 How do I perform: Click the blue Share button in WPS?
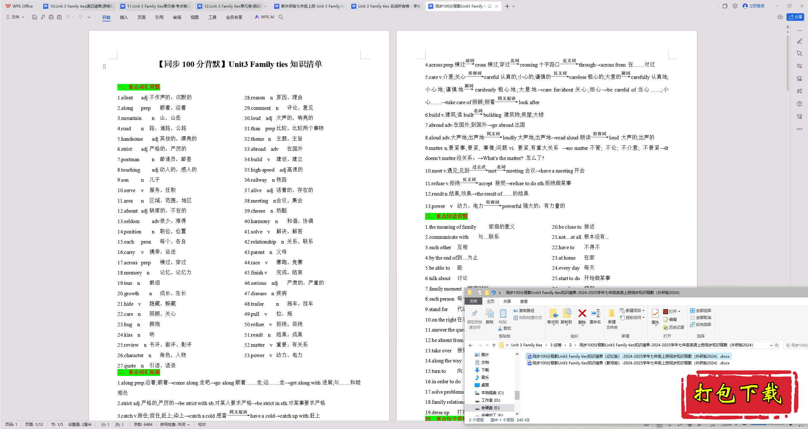(x=795, y=17)
